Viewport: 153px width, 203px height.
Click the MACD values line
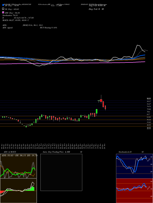point(16,20)
